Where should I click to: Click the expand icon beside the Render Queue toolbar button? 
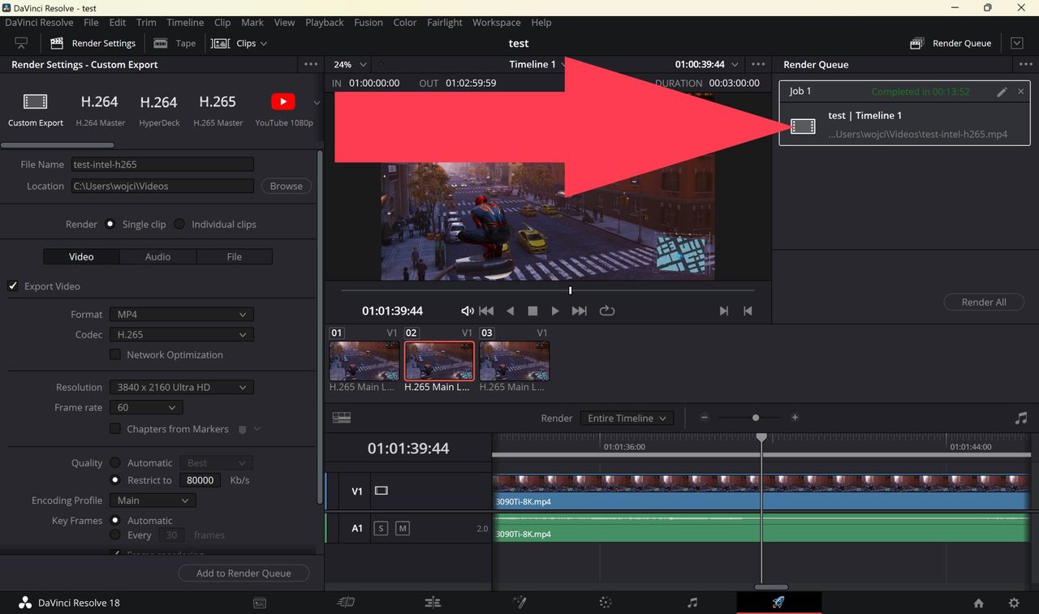tap(1017, 43)
